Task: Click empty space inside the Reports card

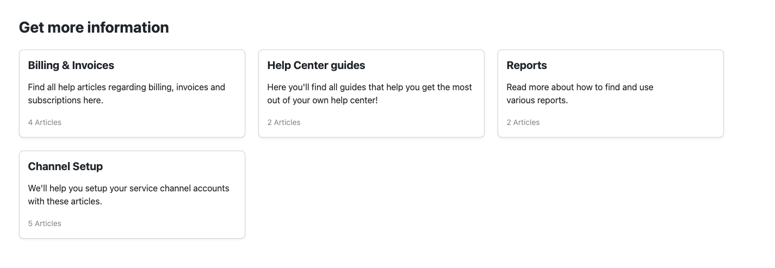Action: coord(653,121)
